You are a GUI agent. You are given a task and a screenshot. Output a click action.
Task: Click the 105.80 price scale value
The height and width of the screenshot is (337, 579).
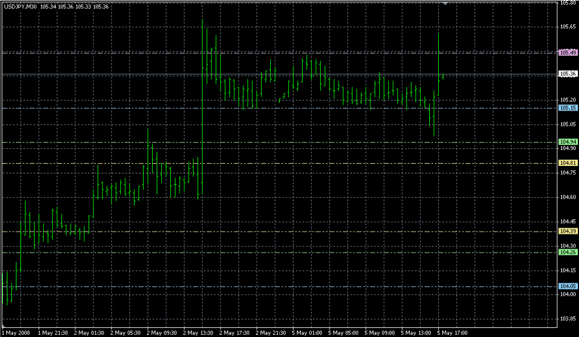pyautogui.click(x=566, y=3)
